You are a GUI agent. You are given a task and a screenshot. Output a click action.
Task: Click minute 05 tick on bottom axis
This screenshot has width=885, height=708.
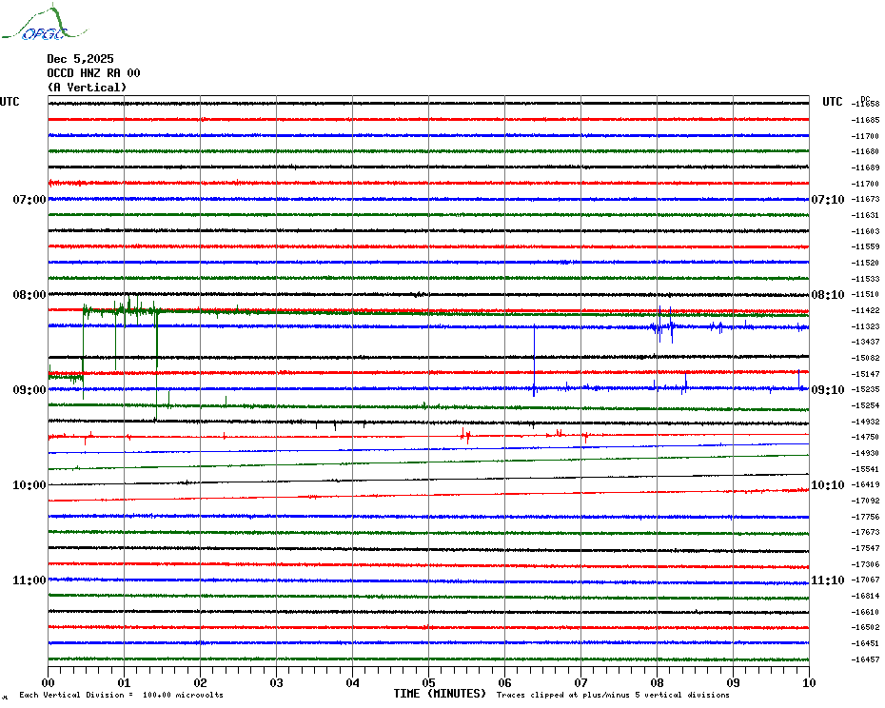tap(428, 682)
